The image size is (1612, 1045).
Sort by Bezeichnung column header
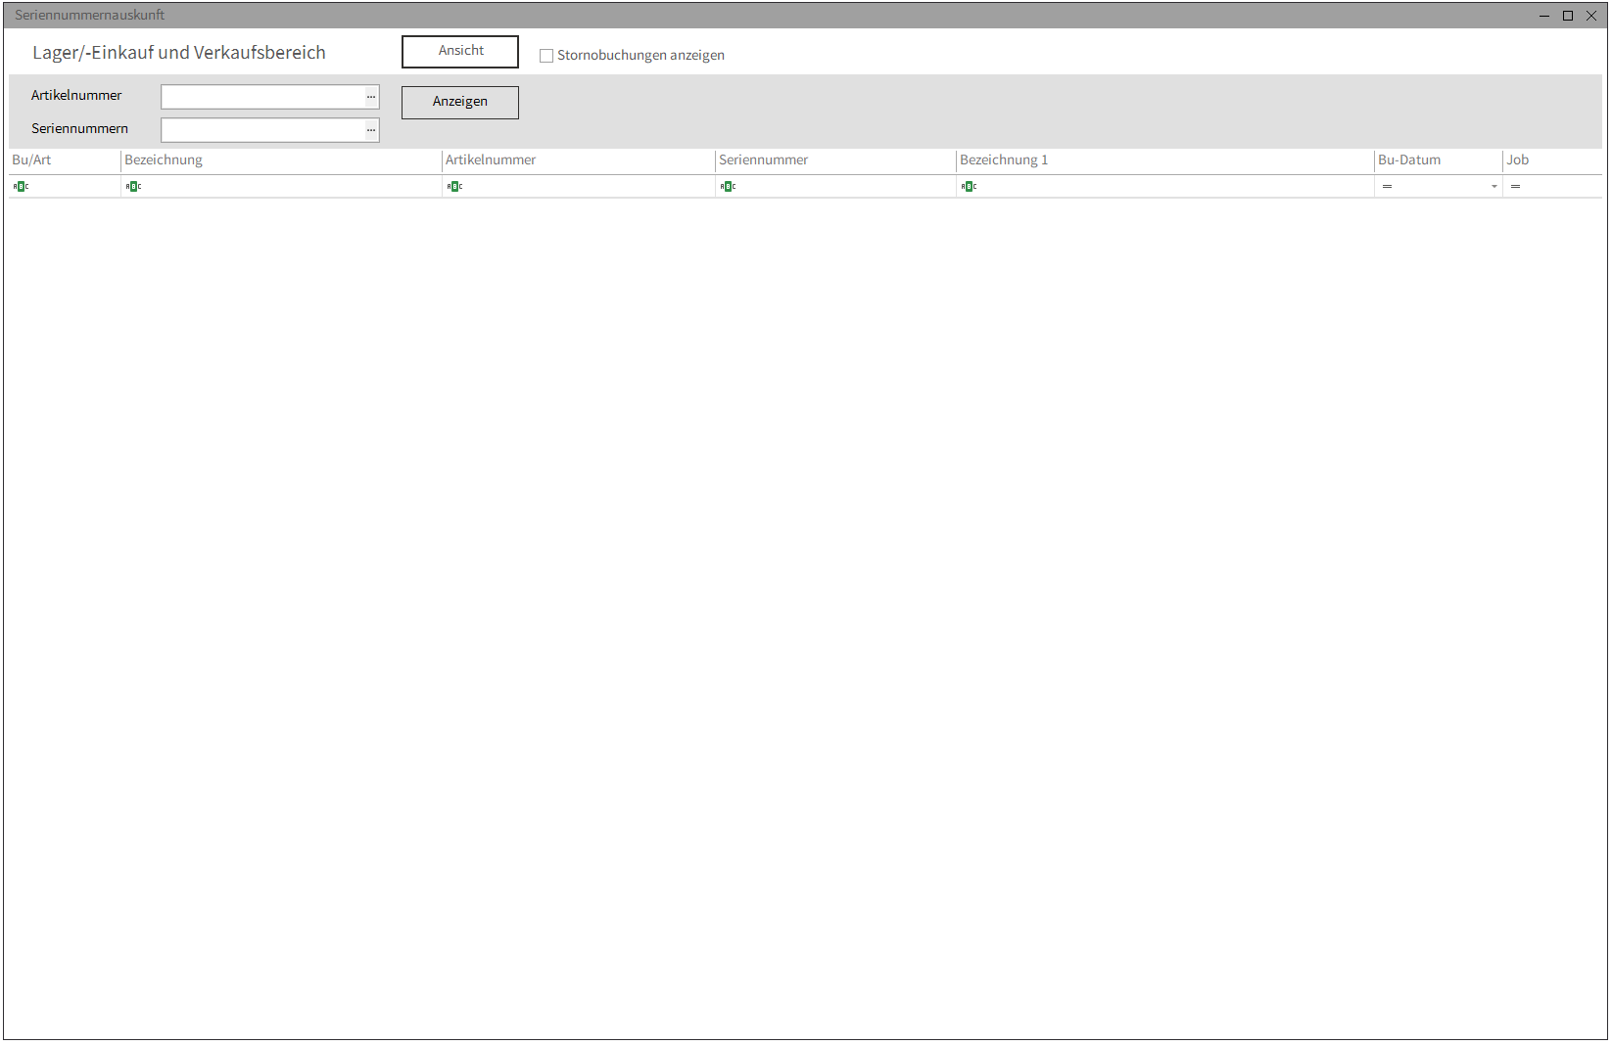281,160
